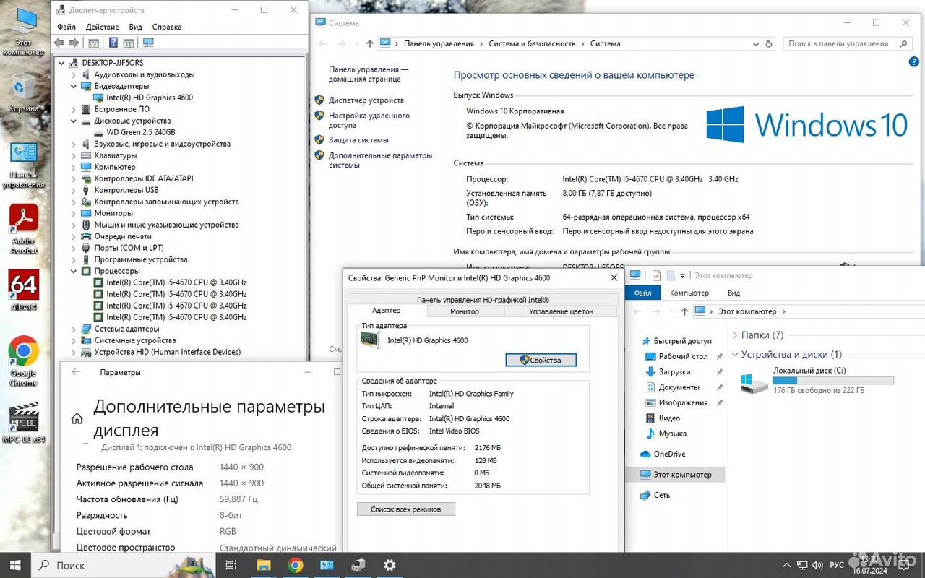Expand the Папки (7) group in Explorer
This screenshot has width=925, height=578.
coord(735,335)
